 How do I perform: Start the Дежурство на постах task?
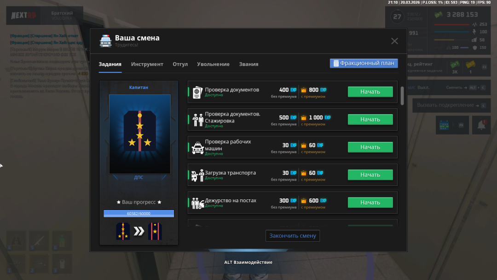[370, 202]
